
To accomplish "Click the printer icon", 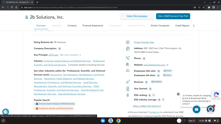I will (x=128, y=42).
